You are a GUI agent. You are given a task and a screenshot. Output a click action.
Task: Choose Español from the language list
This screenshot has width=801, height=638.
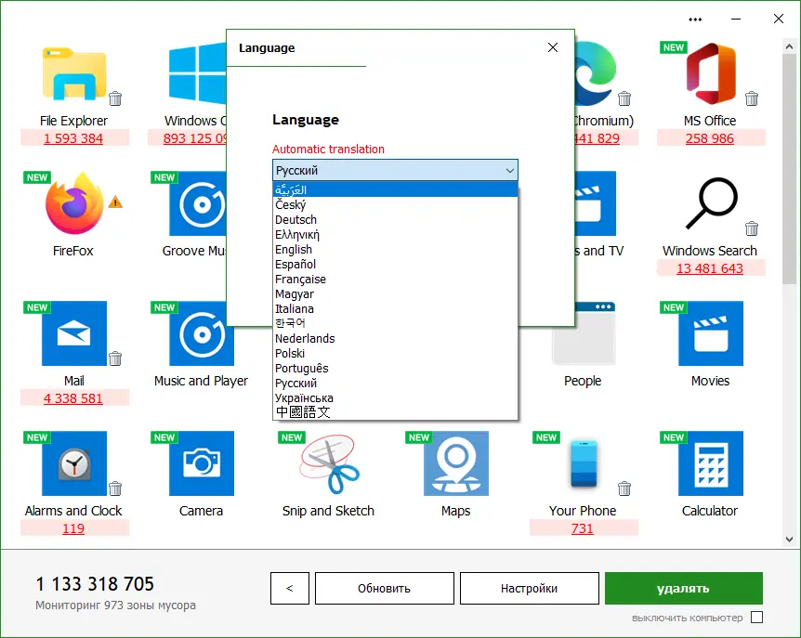click(395, 264)
